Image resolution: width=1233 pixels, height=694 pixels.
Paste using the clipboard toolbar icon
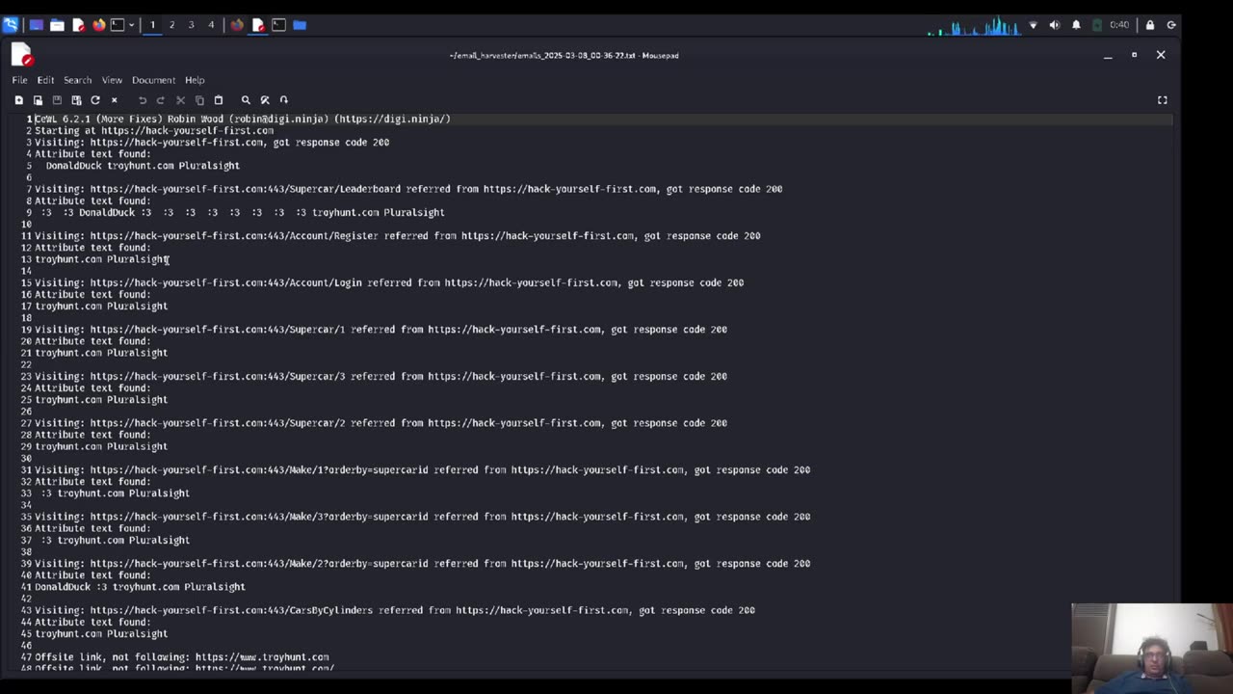click(219, 100)
